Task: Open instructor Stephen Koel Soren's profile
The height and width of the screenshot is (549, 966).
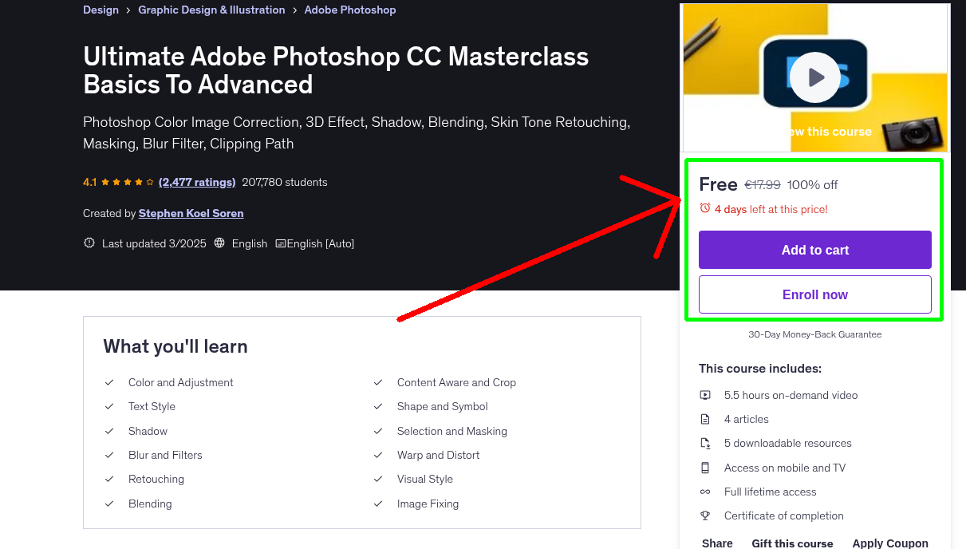Action: click(191, 213)
